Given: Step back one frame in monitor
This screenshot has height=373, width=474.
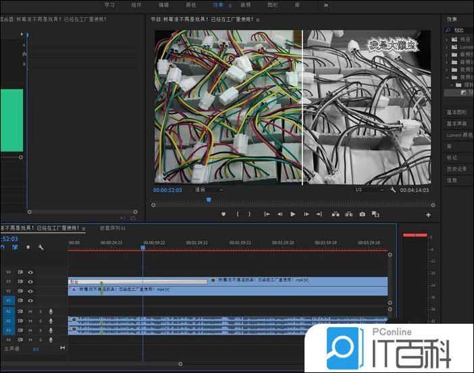Looking at the screenshot, I should (x=280, y=214).
